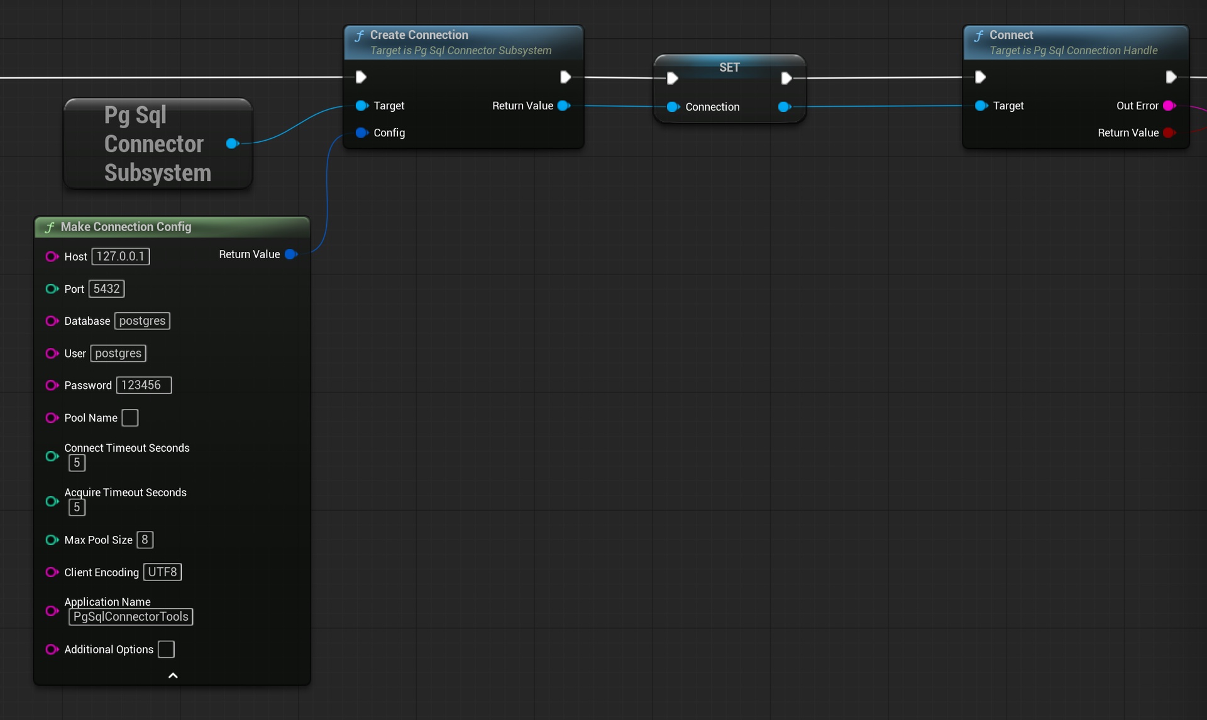Click Return Value pin on Make Connection Config
This screenshot has height=720, width=1207.
click(x=291, y=254)
